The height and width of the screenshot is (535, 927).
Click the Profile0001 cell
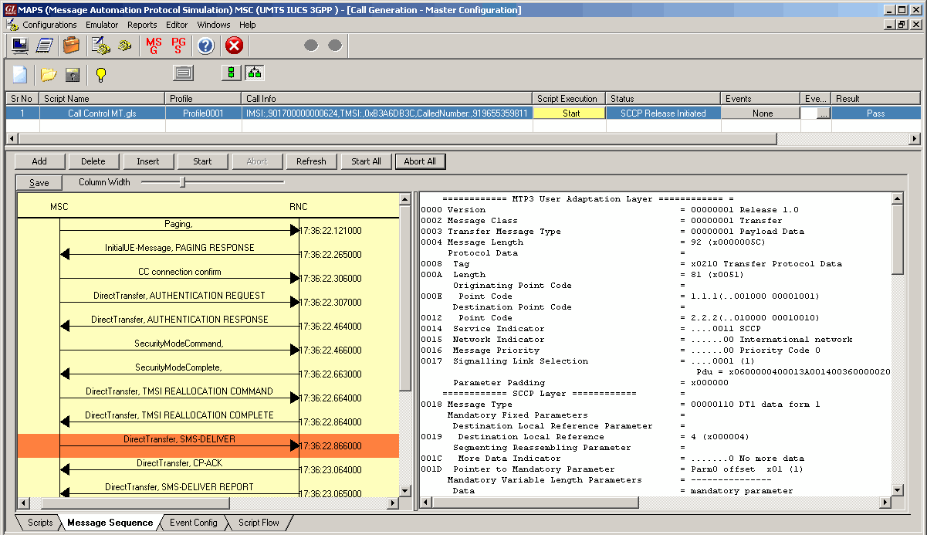point(203,113)
